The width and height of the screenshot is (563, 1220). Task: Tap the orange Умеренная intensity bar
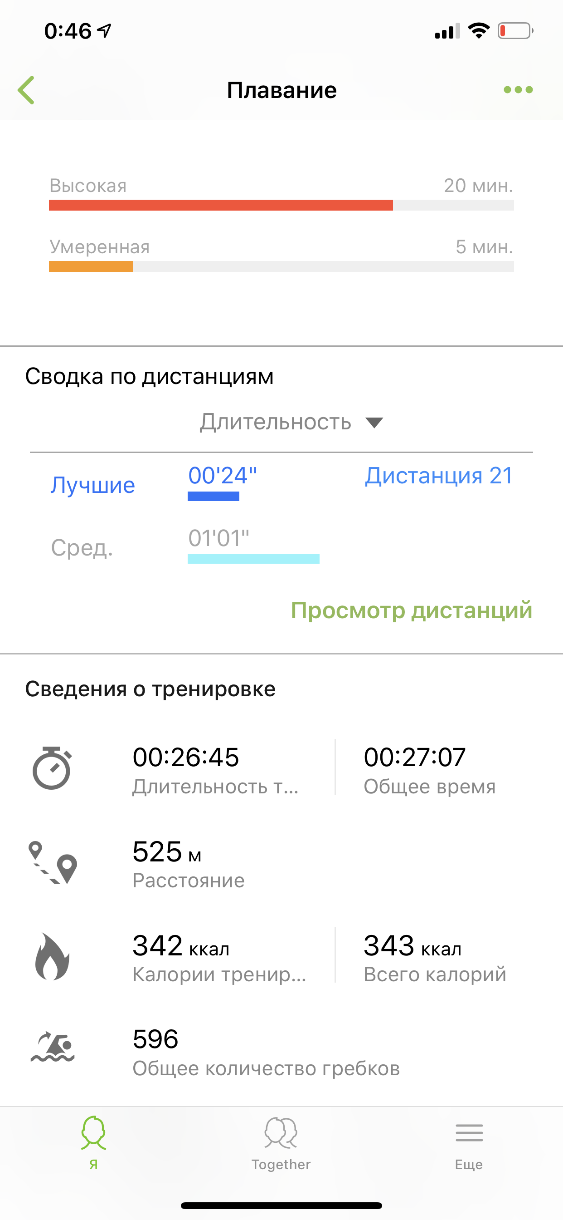[91, 266]
